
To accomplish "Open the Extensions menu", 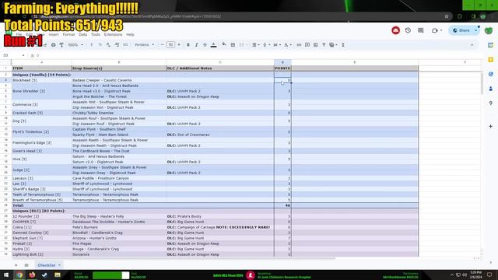I will click(113, 34).
